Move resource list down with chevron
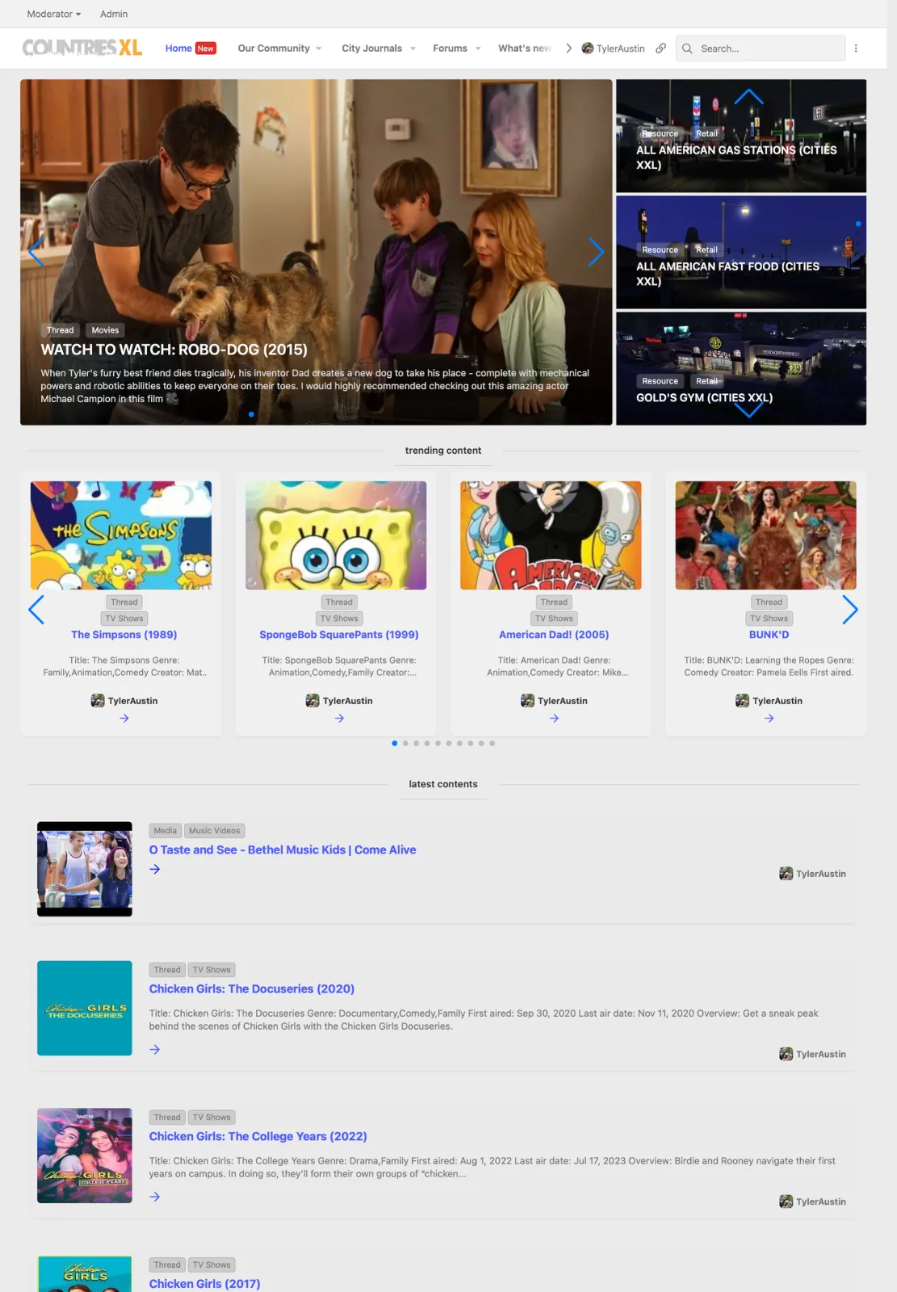Image resolution: width=897 pixels, height=1292 pixels. click(x=748, y=409)
